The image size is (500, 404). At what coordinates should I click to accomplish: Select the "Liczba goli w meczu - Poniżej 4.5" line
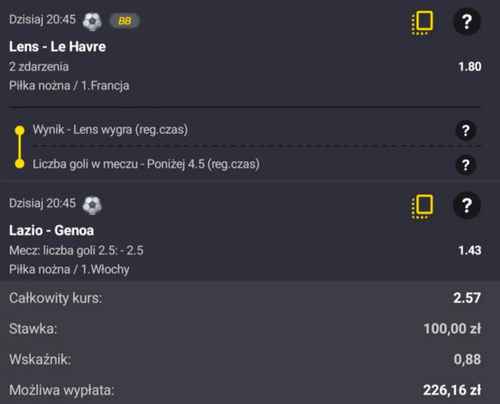(146, 164)
